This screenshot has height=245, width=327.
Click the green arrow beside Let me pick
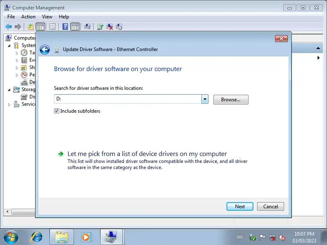pos(60,154)
